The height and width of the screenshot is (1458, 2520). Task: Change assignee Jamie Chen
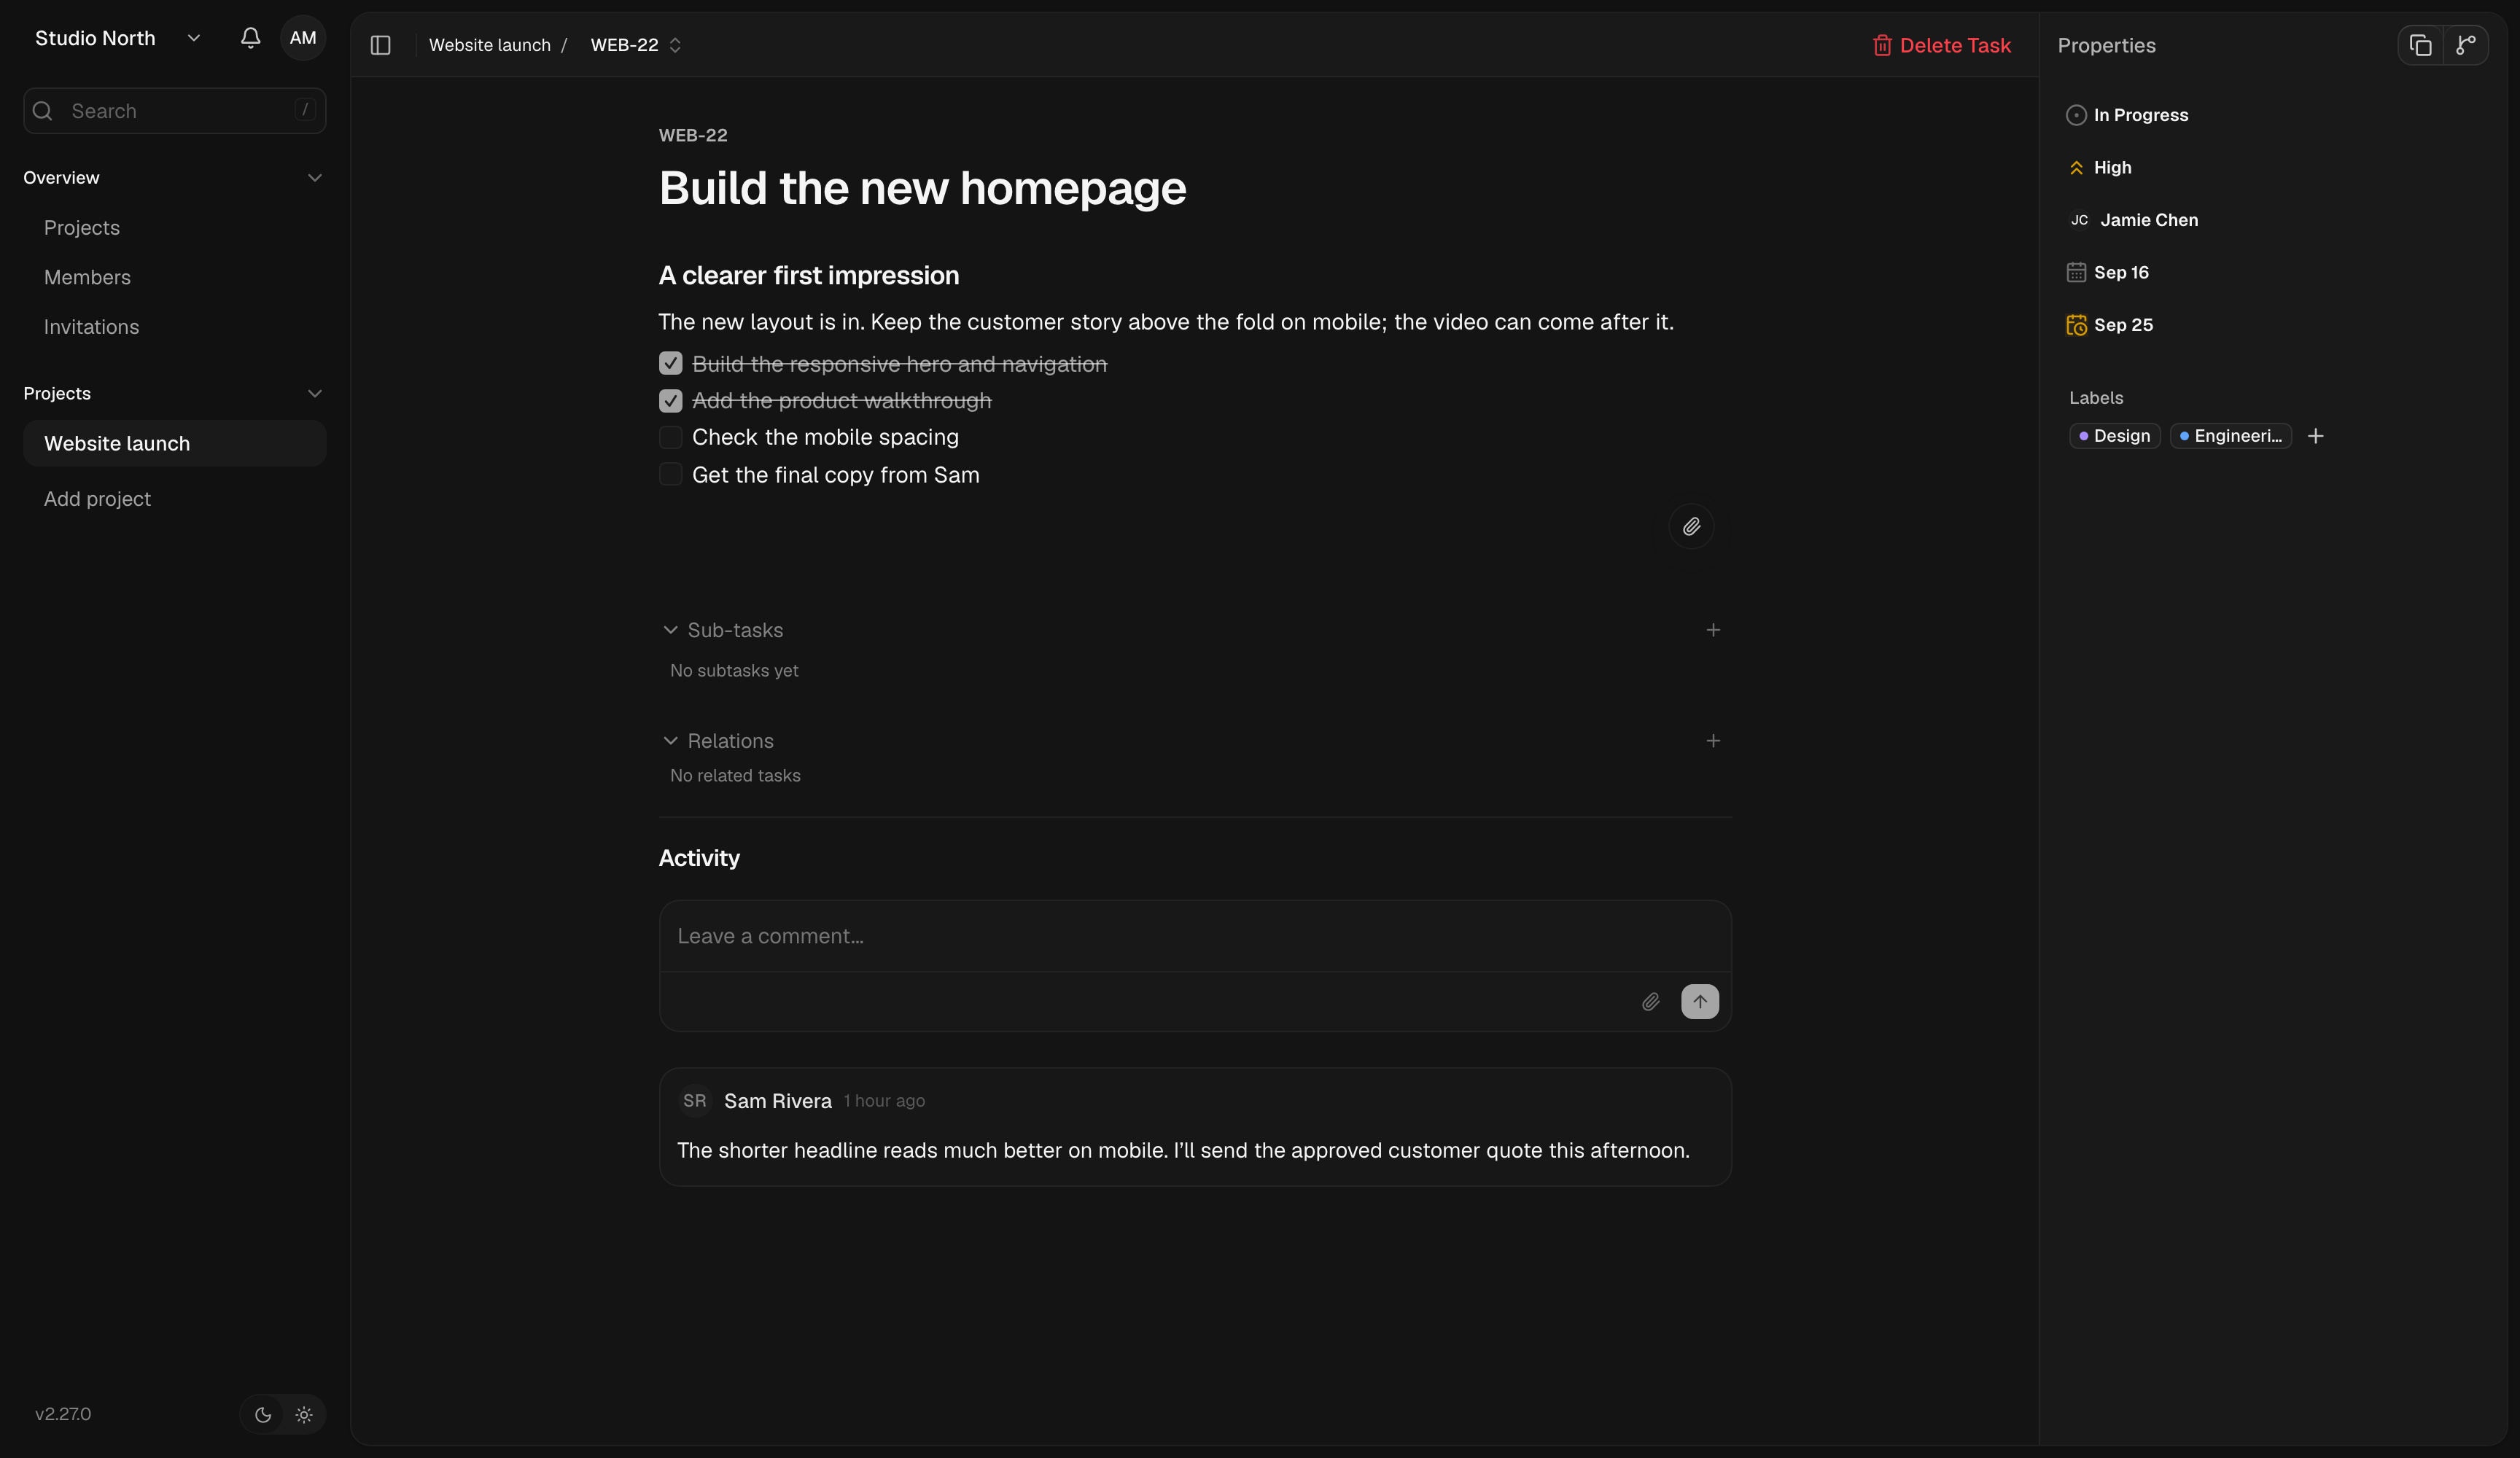pos(2133,220)
